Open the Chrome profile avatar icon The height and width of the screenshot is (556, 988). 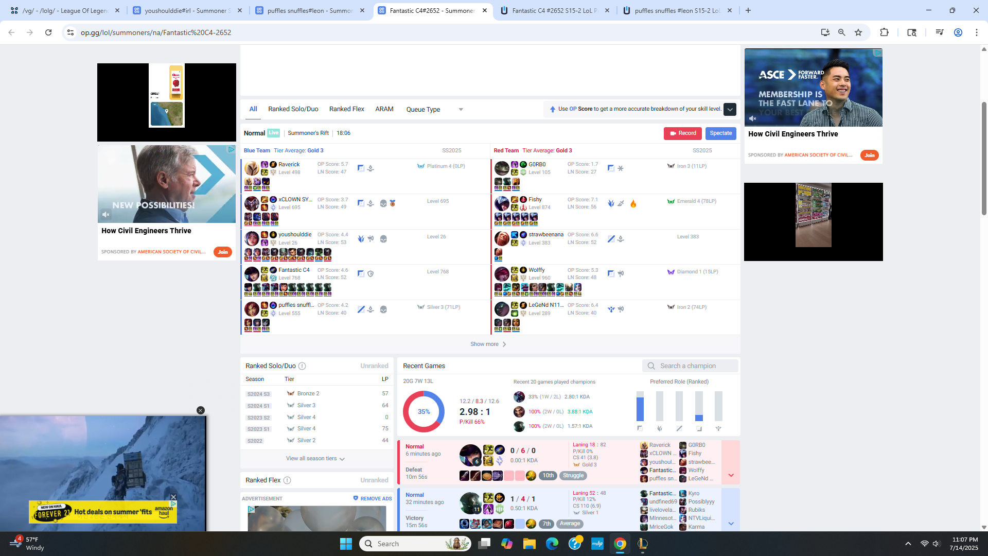click(x=958, y=32)
